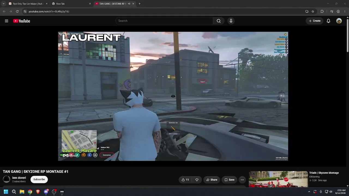Viewport: 349px width, 196px height.
Task: Close the New Tab tab
Action: (90, 4)
